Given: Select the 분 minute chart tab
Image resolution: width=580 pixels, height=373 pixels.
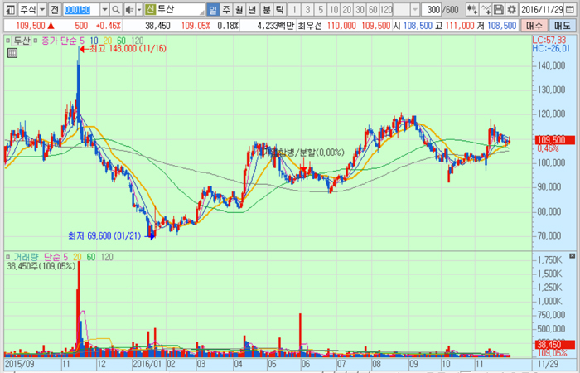Looking at the screenshot, I should 266,9.
